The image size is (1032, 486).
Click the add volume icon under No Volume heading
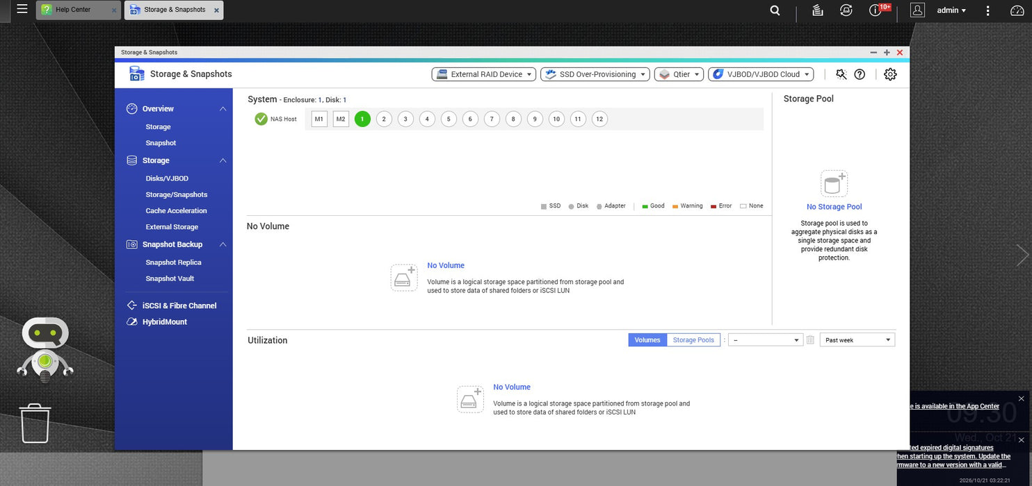coord(404,278)
